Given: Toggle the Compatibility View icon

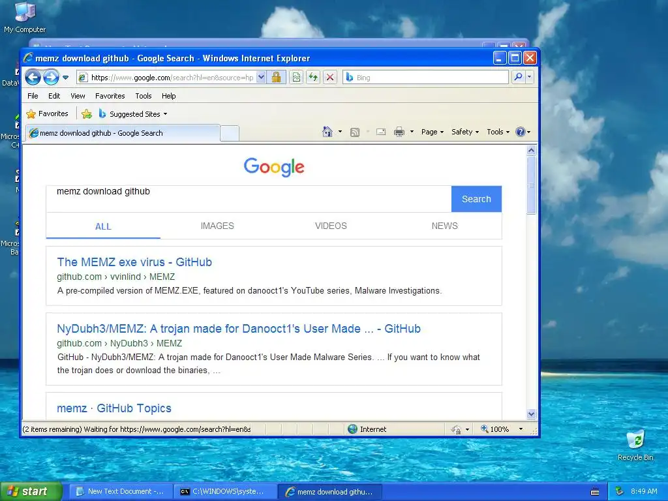Looking at the screenshot, I should pyautogui.click(x=297, y=77).
